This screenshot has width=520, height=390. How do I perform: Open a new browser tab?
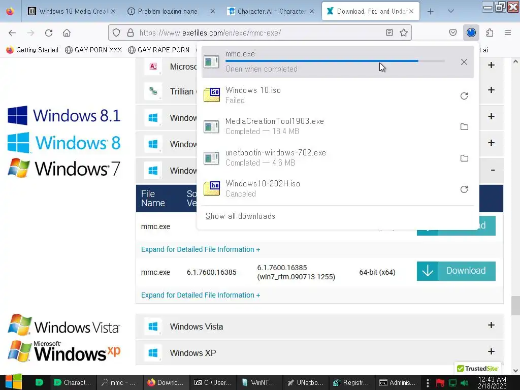pos(430,11)
